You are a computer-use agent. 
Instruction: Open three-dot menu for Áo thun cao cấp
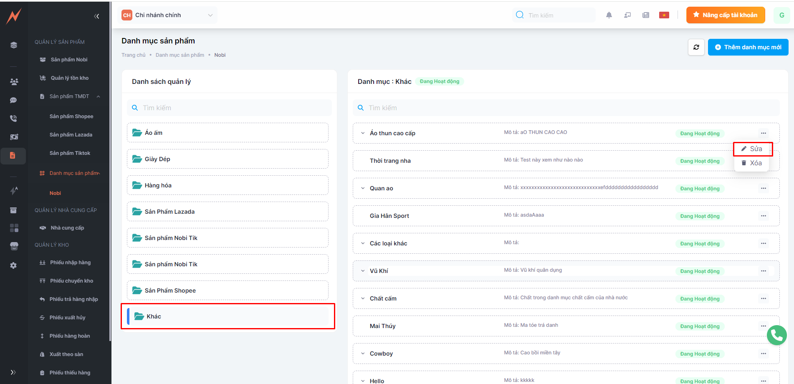tap(764, 133)
